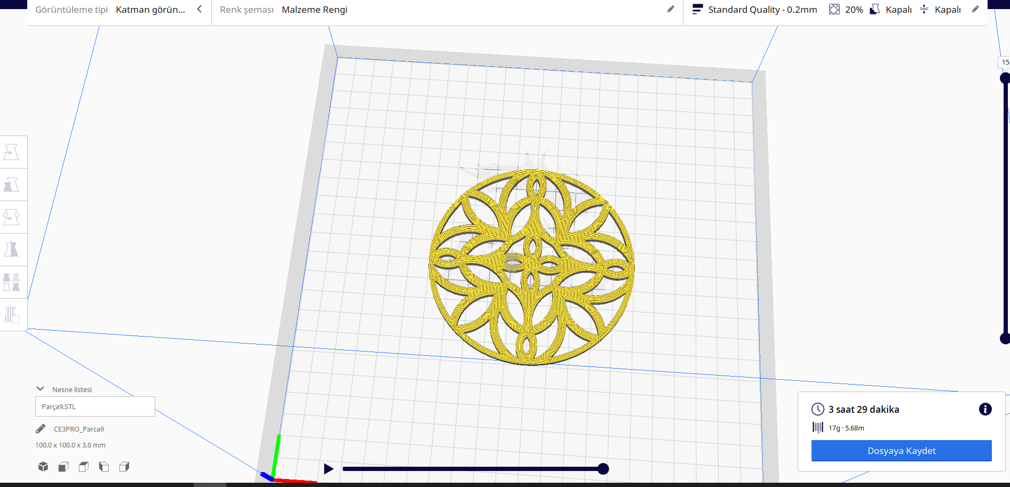
Task: Open the Katman görünümü view type dropdown
Action: point(151,9)
